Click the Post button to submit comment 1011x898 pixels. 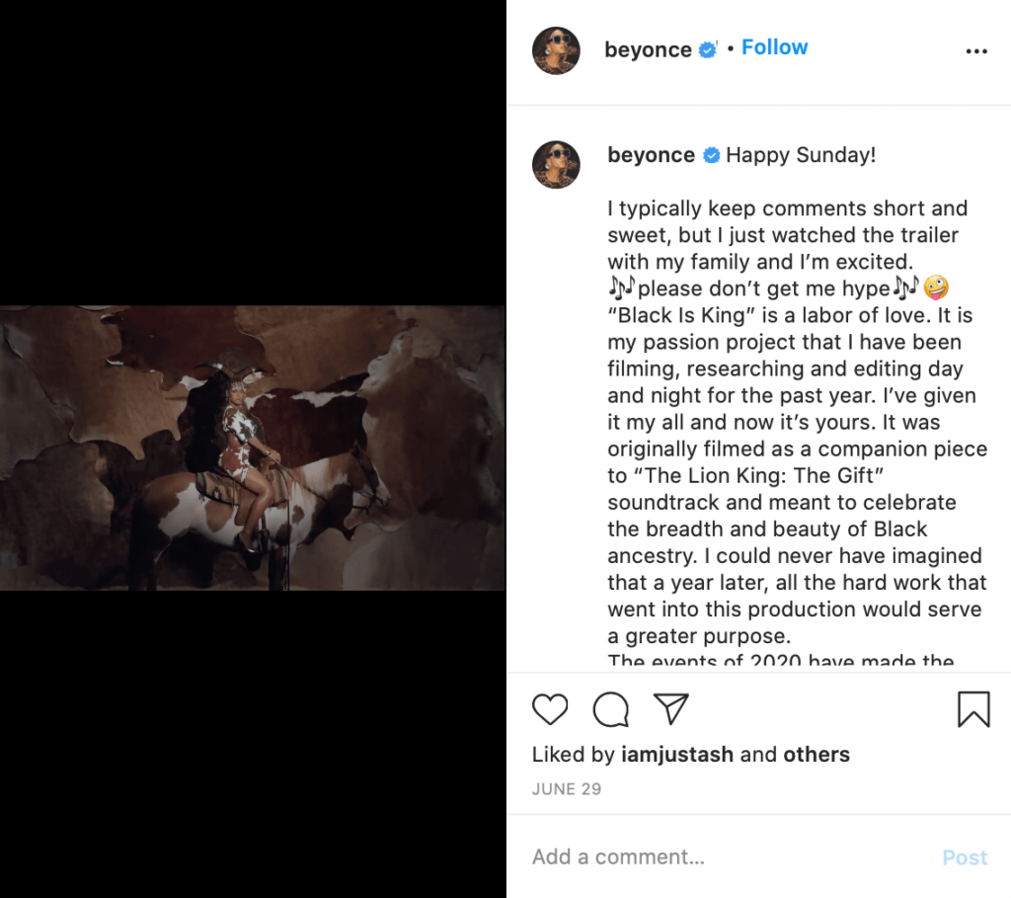(965, 857)
